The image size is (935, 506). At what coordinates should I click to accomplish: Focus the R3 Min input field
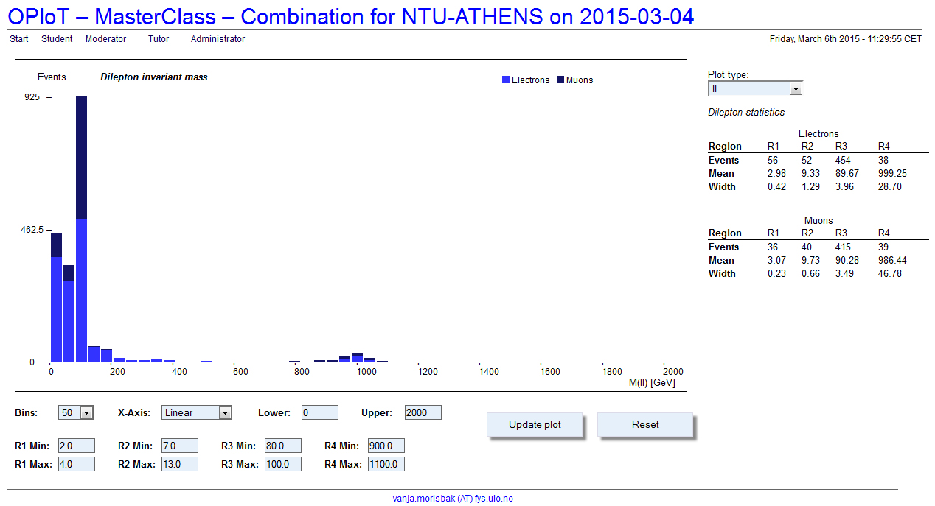pyautogui.click(x=284, y=446)
